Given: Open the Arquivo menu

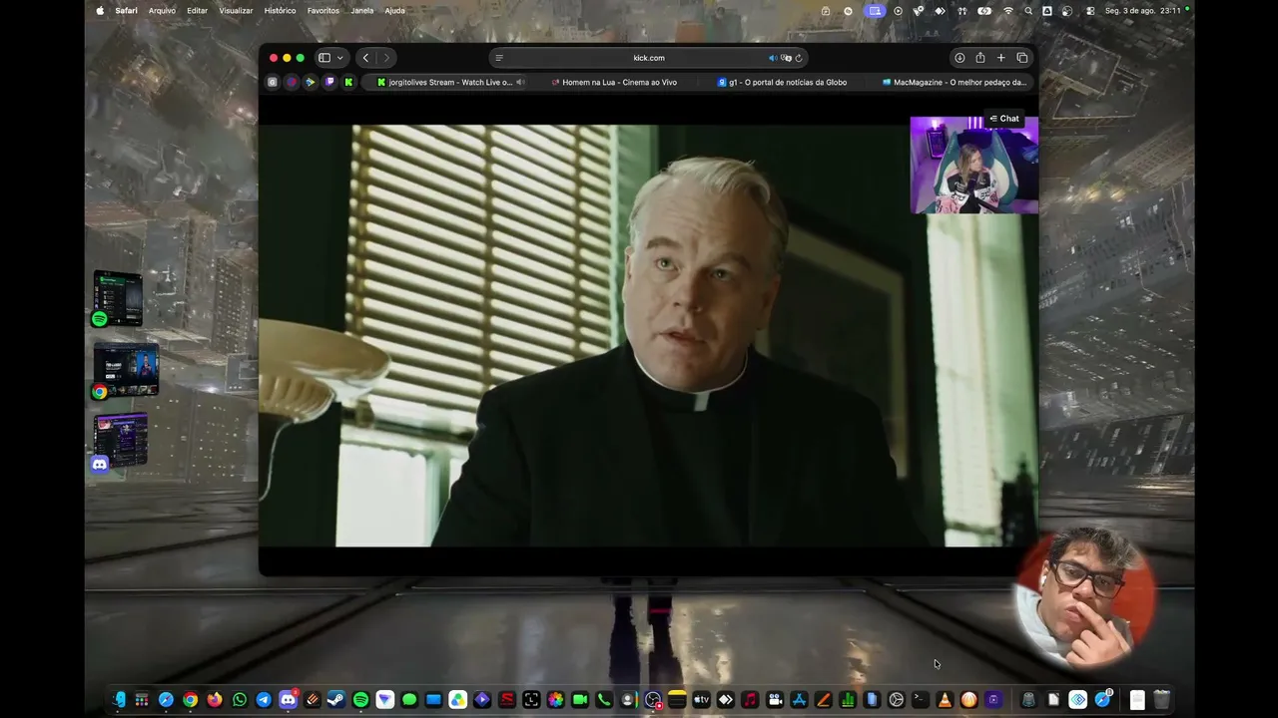Looking at the screenshot, I should tap(162, 11).
